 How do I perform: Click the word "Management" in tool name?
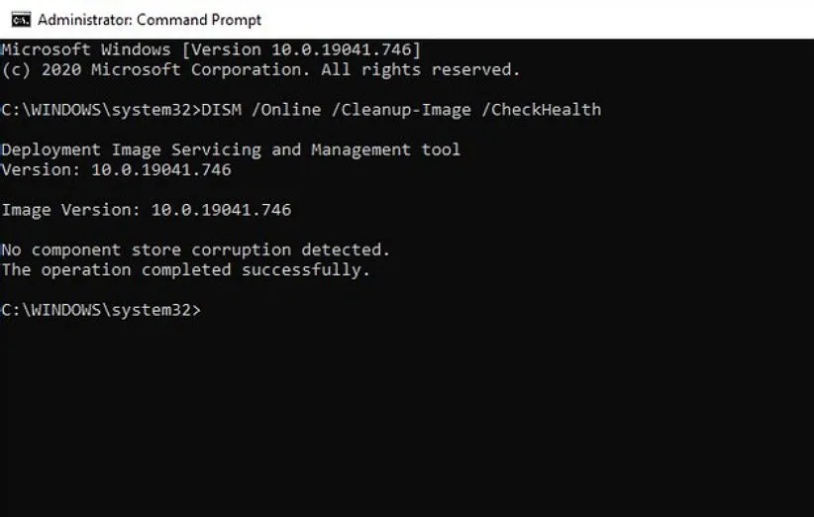pyautogui.click(x=360, y=150)
